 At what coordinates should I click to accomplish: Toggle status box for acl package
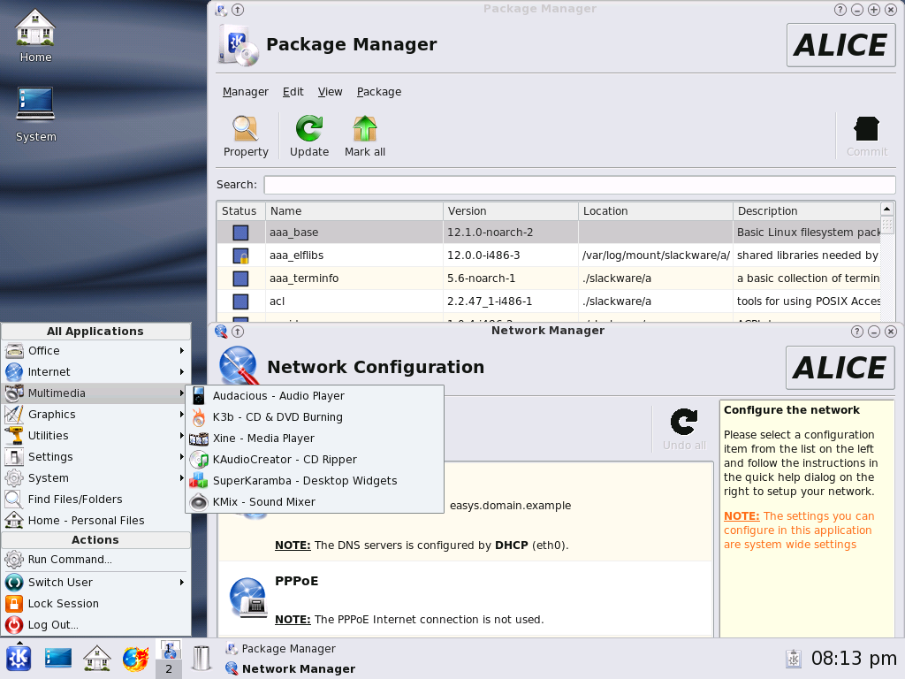click(240, 301)
